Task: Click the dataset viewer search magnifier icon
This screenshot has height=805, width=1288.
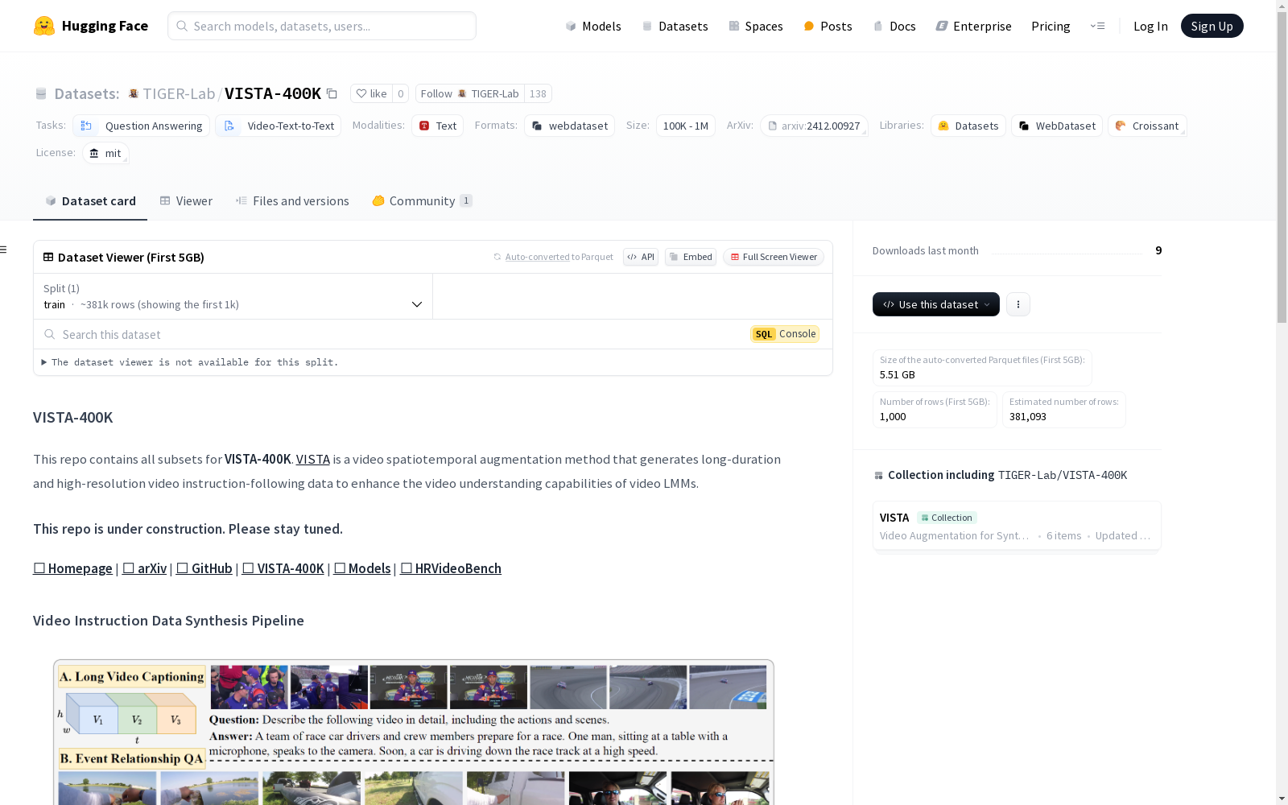Action: pyautogui.click(x=50, y=334)
